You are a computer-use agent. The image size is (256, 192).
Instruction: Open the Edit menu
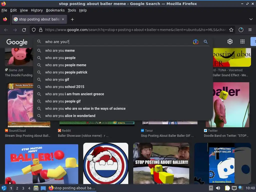13,10
